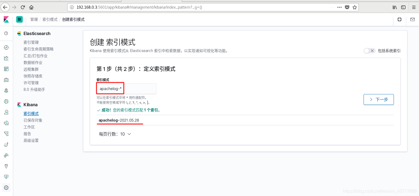Select 索引模式 under Kibana section
This screenshot has height=196, width=419.
pyautogui.click(x=31, y=114)
